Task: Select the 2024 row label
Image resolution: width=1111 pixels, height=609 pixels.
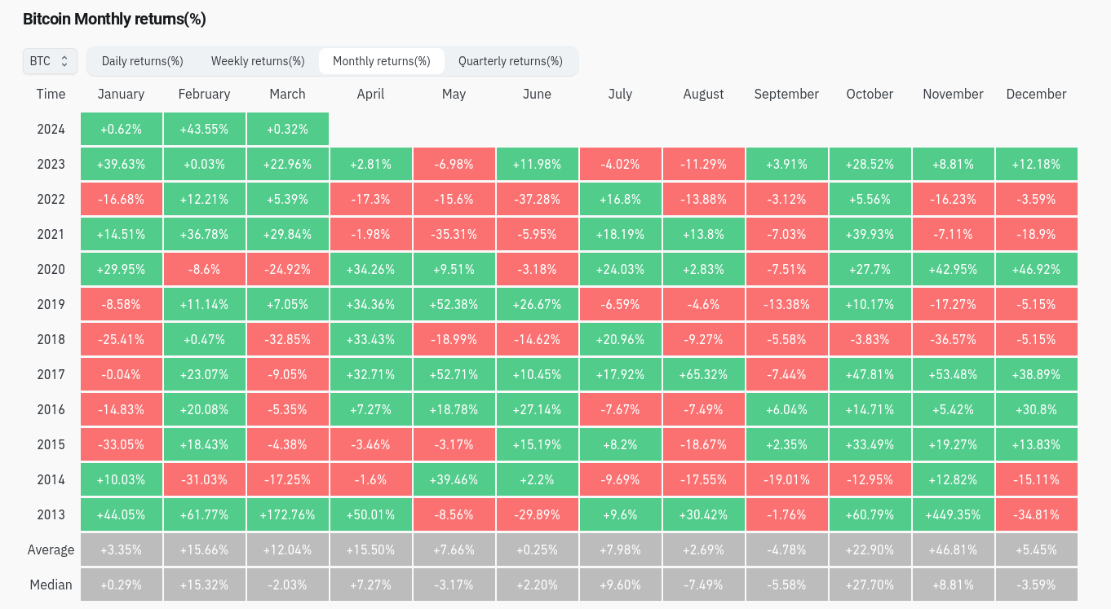Action: tap(51, 129)
